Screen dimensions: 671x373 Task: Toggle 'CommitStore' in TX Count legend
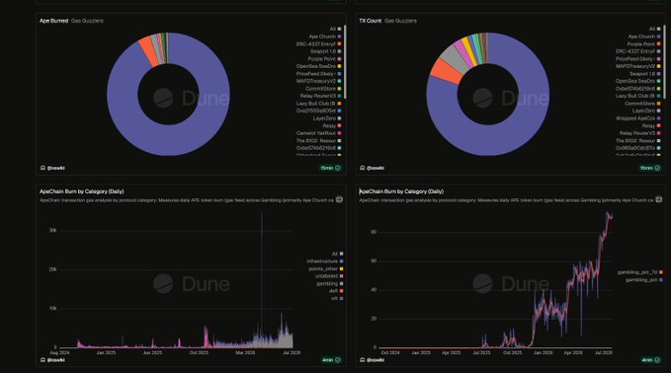tap(642, 104)
